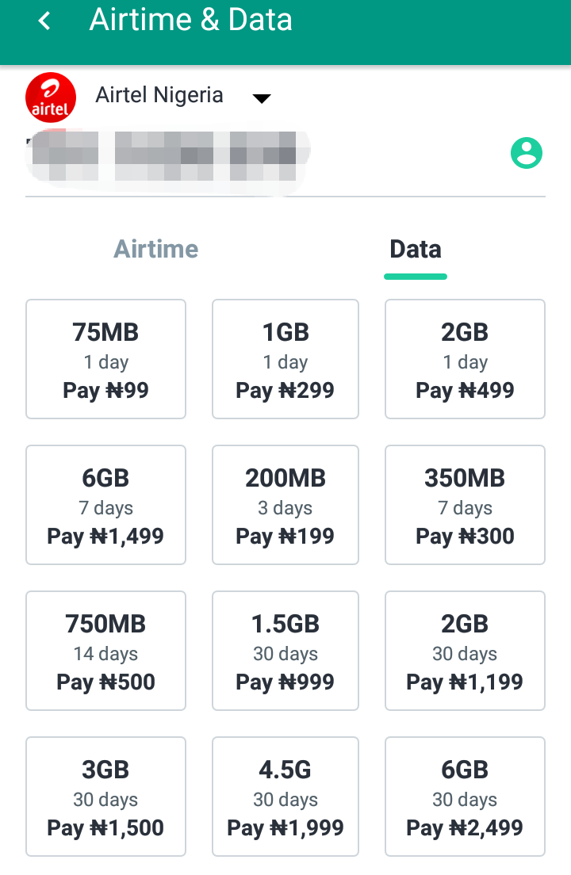
Task: Open contacts picker icon
Action: pyautogui.click(x=526, y=153)
